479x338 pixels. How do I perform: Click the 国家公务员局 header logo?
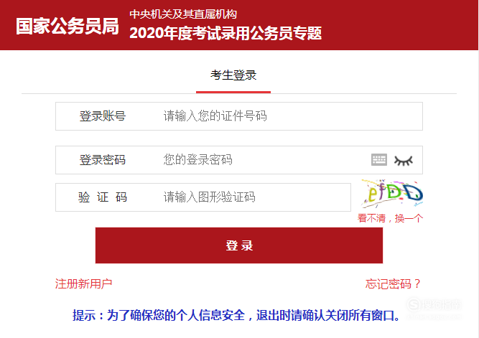tap(68, 26)
